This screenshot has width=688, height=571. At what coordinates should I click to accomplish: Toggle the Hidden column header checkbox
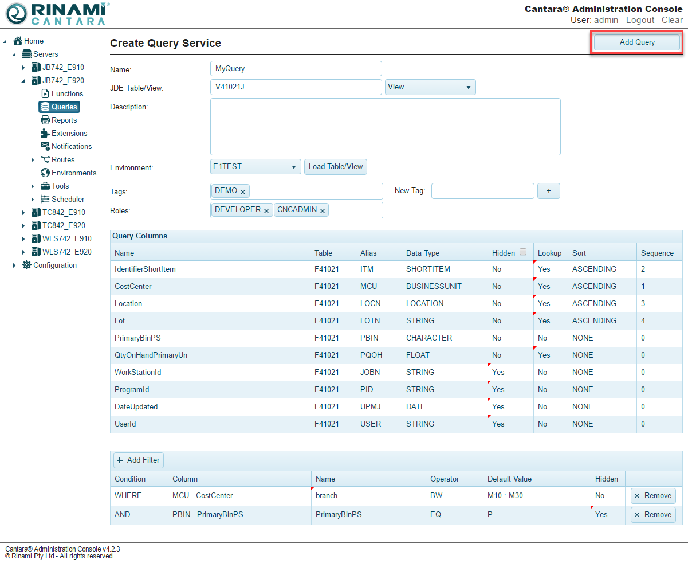522,252
